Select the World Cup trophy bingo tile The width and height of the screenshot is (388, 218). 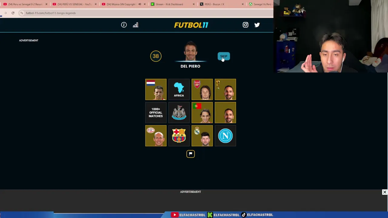(225, 89)
